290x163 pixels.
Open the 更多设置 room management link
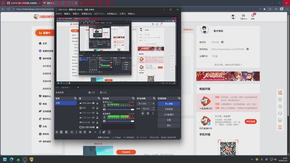(228, 65)
